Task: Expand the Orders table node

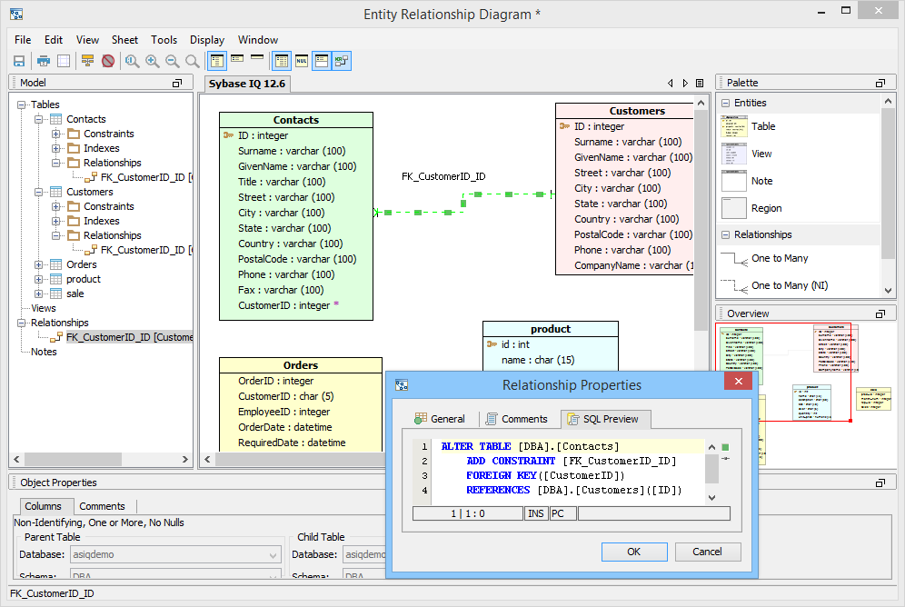Action: coord(39,264)
